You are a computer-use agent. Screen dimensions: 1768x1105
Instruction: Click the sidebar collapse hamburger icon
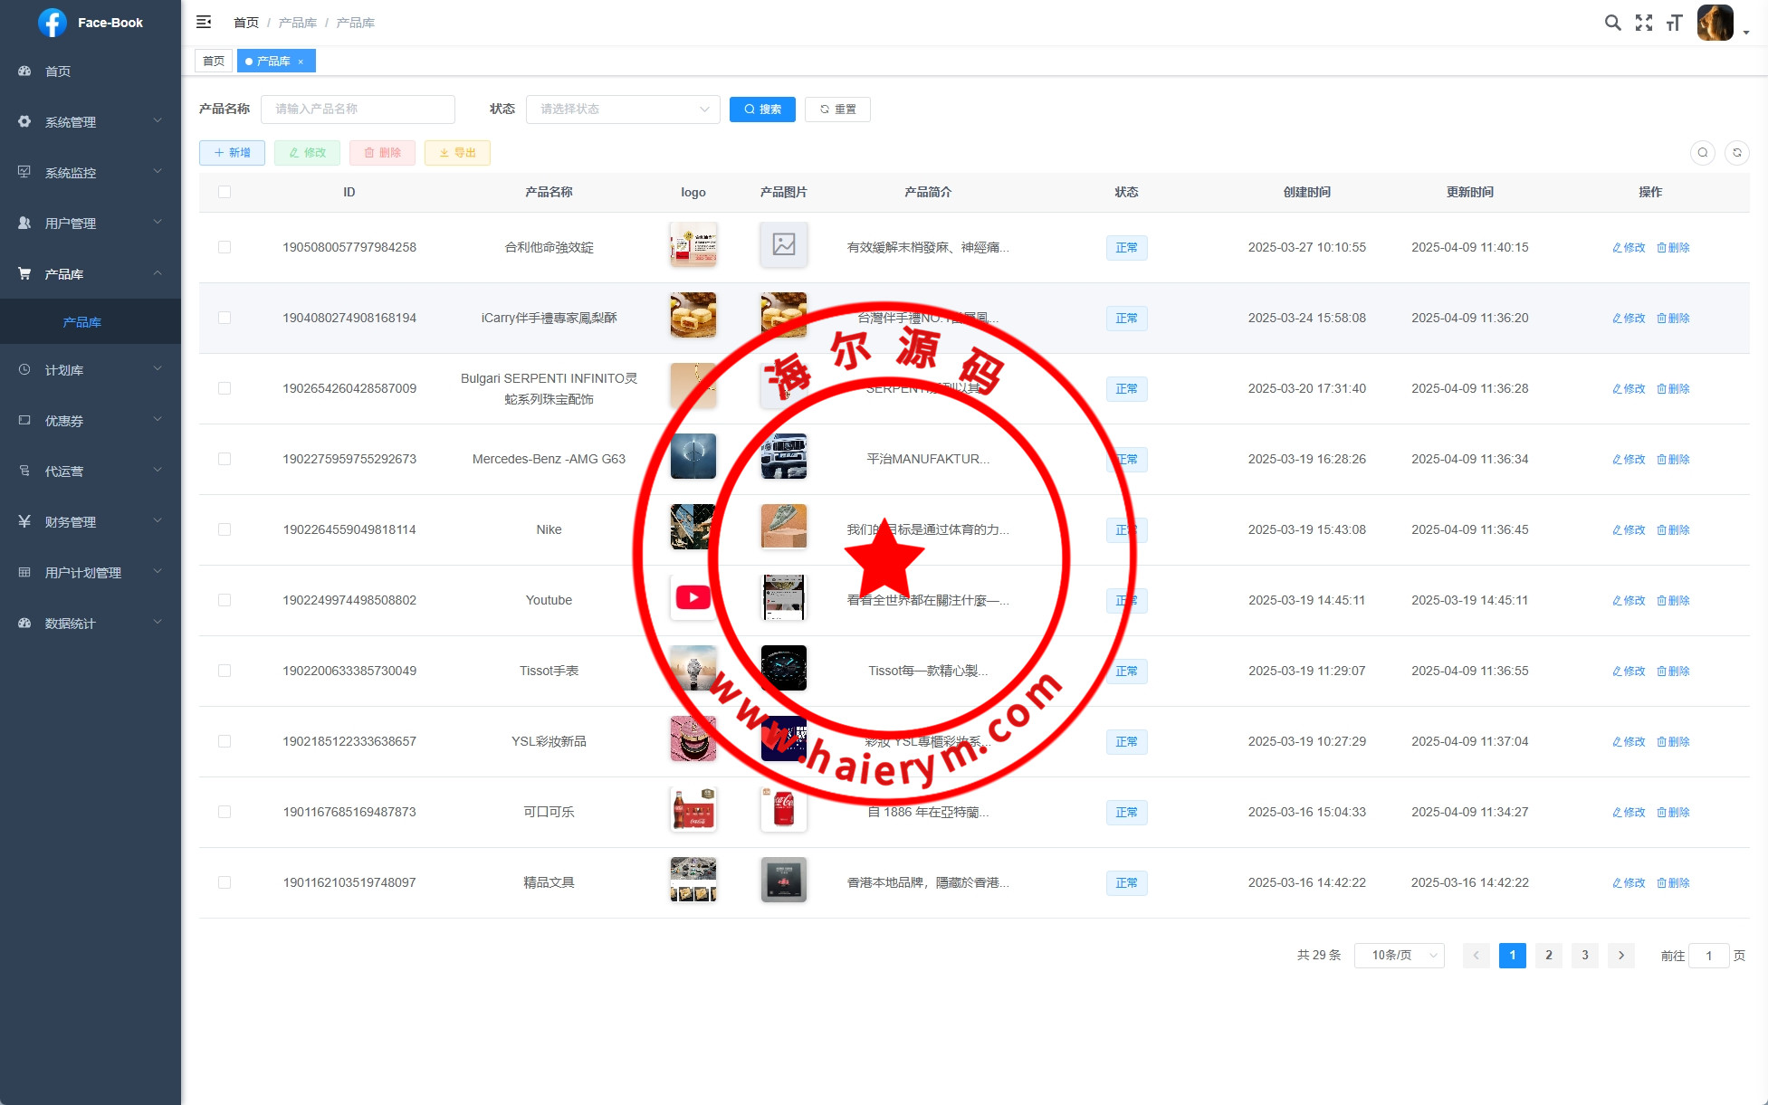[x=204, y=22]
